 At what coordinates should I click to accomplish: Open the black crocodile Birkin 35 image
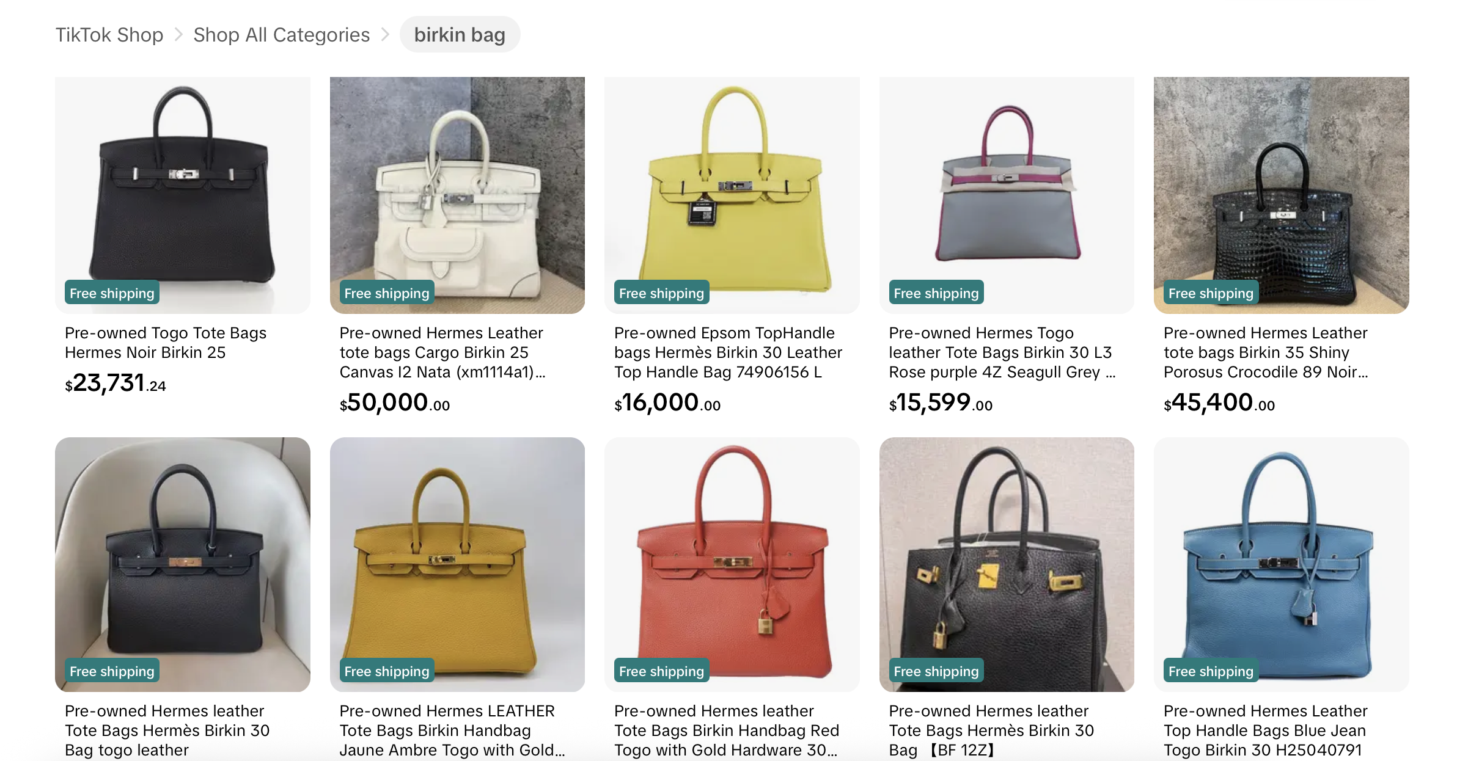(x=1281, y=195)
